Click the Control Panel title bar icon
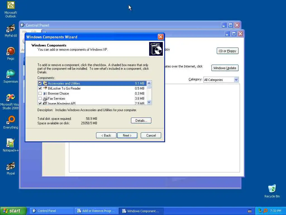 tap(23, 25)
